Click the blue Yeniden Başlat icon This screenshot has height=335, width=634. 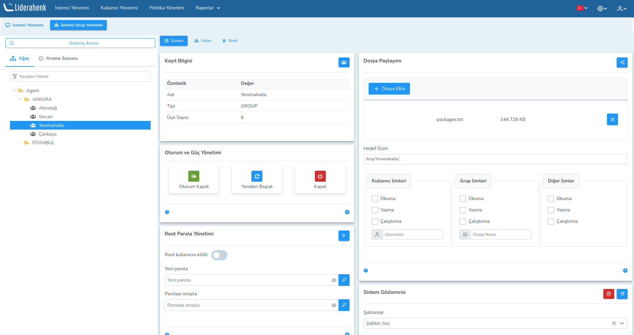[x=257, y=176]
